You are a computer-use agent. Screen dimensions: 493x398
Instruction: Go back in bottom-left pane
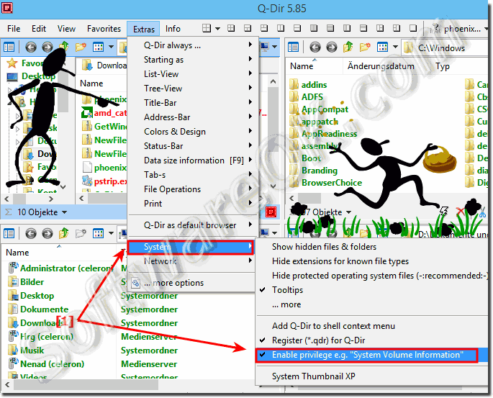[x=30, y=234]
